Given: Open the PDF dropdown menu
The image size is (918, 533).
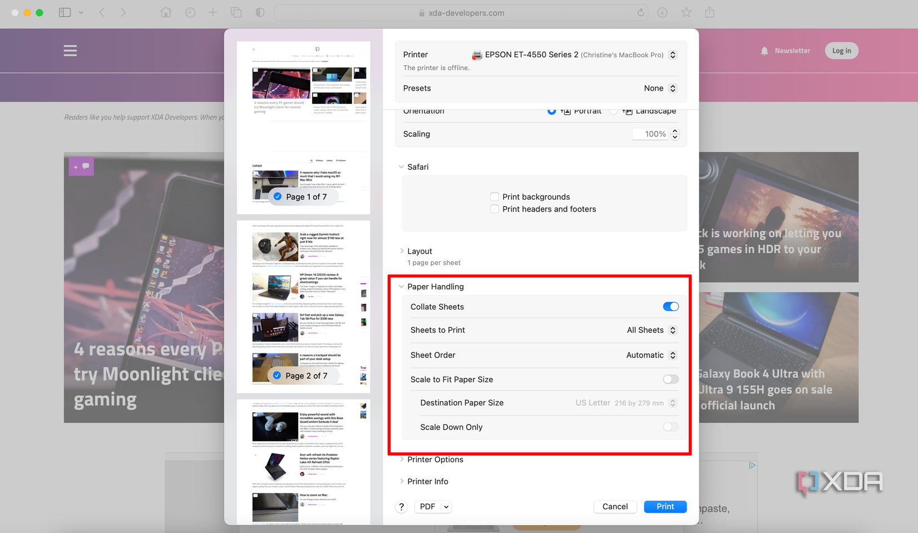Looking at the screenshot, I should [x=433, y=507].
